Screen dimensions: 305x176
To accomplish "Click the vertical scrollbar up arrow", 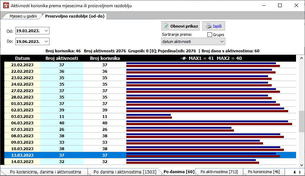I will (x=301, y=58).
